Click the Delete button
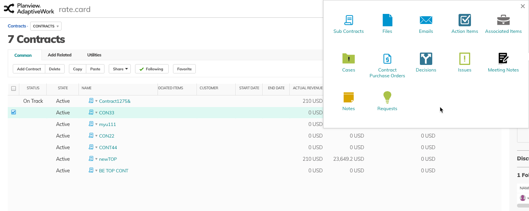Screen dimensions: 529x211 55,69
